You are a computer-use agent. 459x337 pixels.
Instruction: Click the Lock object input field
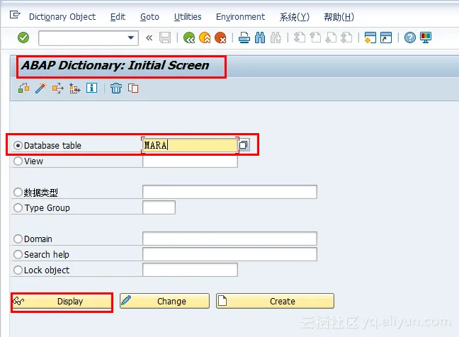[x=190, y=270]
